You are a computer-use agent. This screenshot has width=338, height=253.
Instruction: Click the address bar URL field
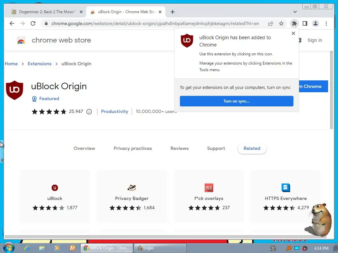point(155,23)
